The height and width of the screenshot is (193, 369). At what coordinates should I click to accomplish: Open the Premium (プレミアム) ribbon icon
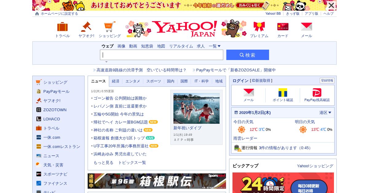(259, 27)
